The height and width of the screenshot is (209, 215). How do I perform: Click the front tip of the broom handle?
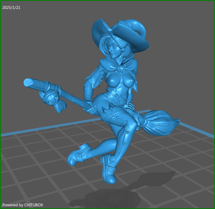point(27,83)
